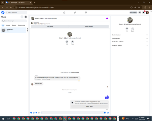
Task: Click Robert's message about pet friendly property
Action: pos(57,78)
